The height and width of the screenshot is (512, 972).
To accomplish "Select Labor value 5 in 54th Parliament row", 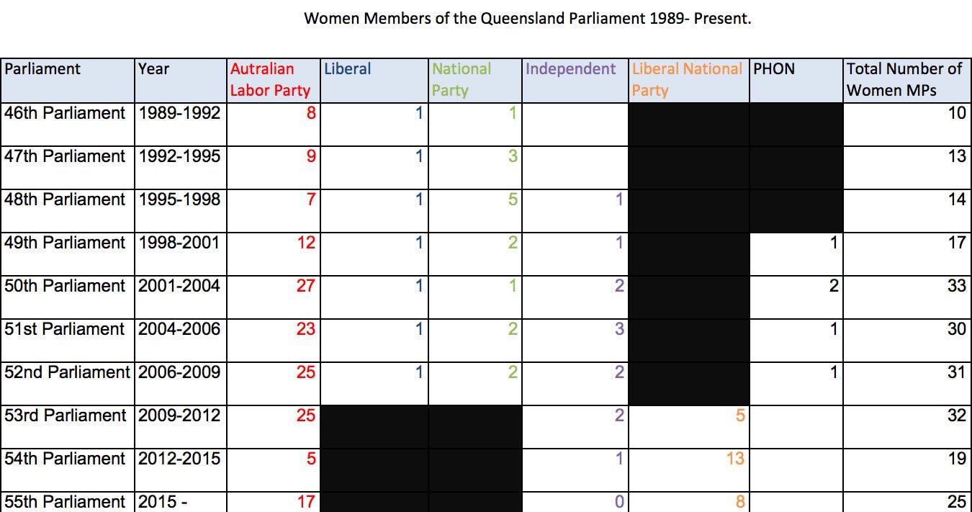I will 311,459.
